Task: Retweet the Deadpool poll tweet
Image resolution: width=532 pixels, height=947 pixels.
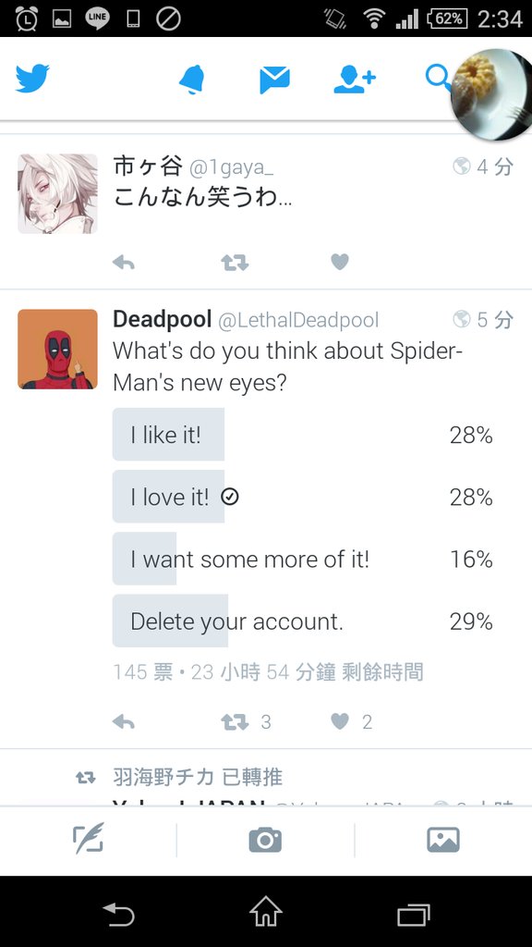Action: [235, 721]
